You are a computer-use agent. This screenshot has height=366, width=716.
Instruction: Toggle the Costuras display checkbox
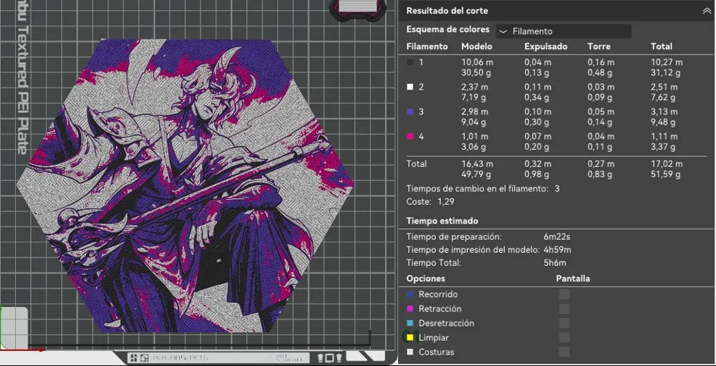564,352
